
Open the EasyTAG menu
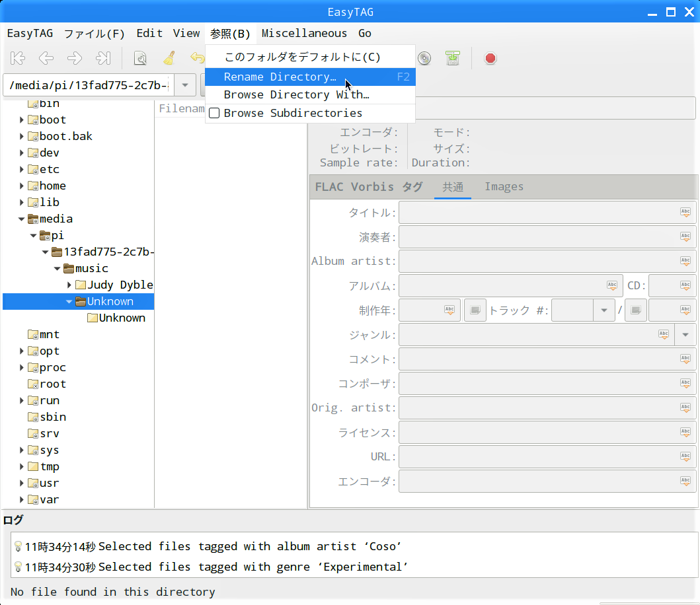pyautogui.click(x=30, y=34)
